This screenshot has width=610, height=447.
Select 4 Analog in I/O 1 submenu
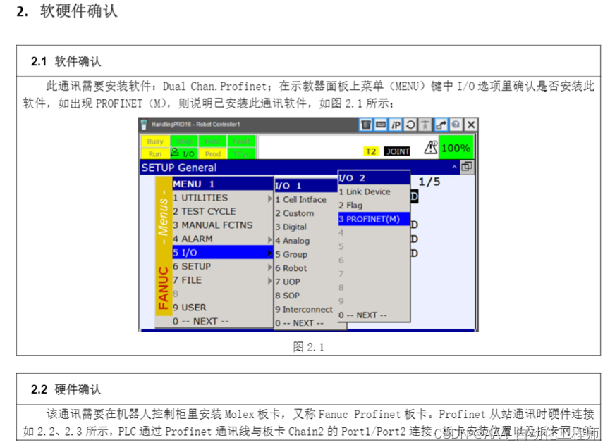(306, 241)
